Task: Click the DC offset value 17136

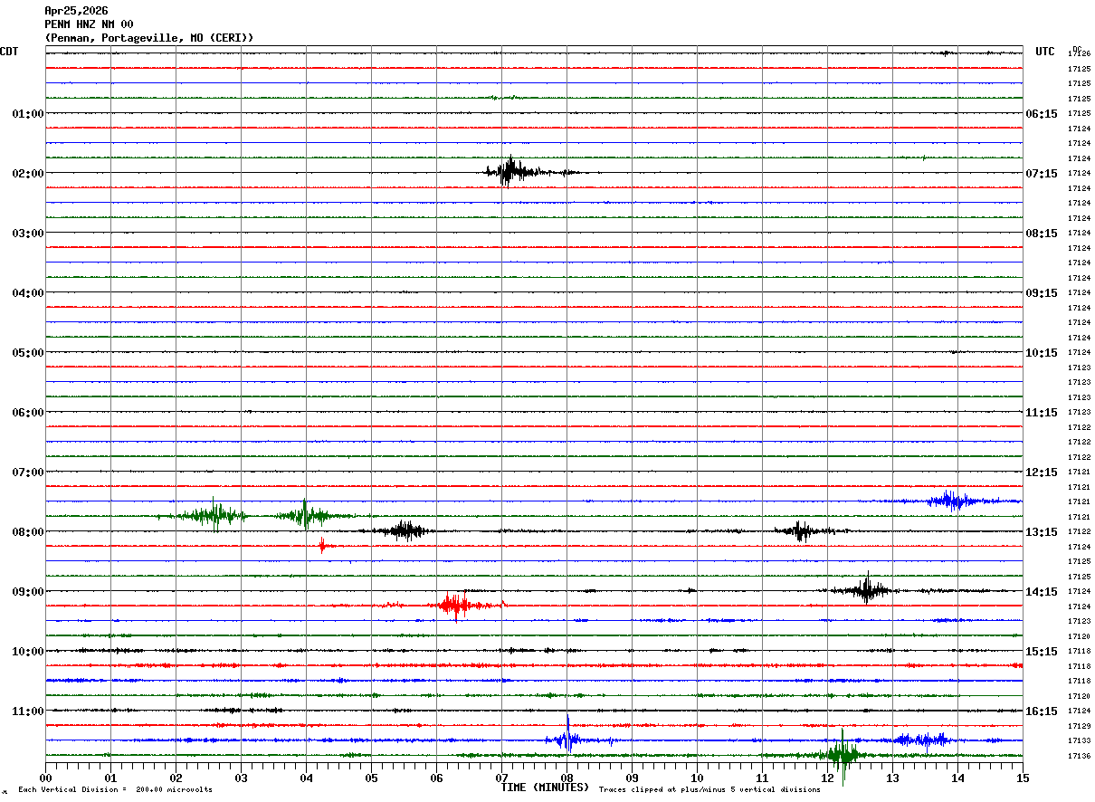Action: point(1079,756)
